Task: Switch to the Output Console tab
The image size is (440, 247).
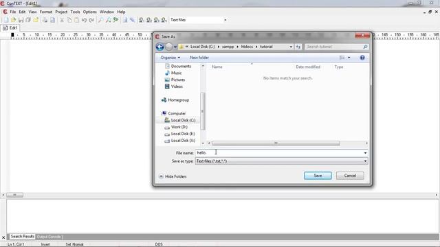Action: (x=49, y=237)
